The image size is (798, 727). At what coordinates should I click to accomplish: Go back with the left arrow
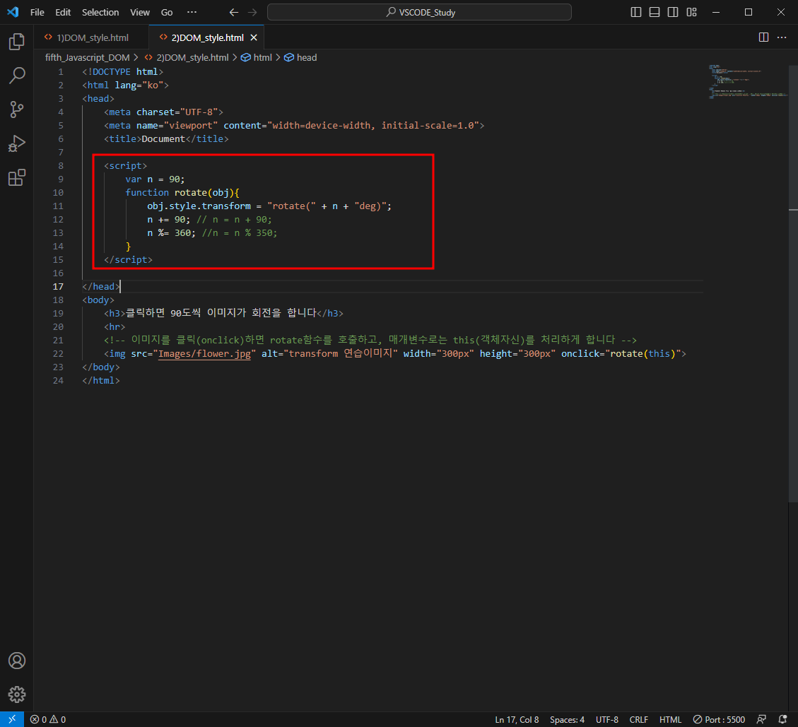pyautogui.click(x=233, y=12)
